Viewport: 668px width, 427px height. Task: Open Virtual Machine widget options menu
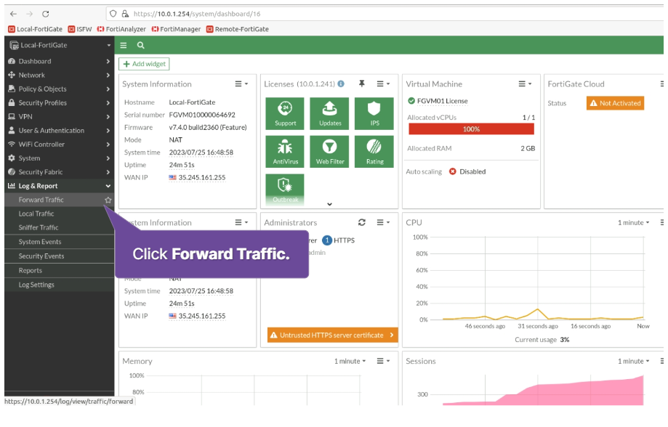coord(525,84)
